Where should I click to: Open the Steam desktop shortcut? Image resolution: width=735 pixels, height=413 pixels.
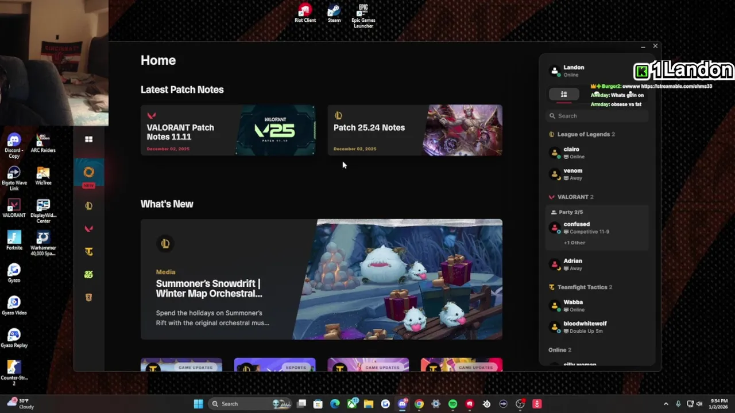334,13
